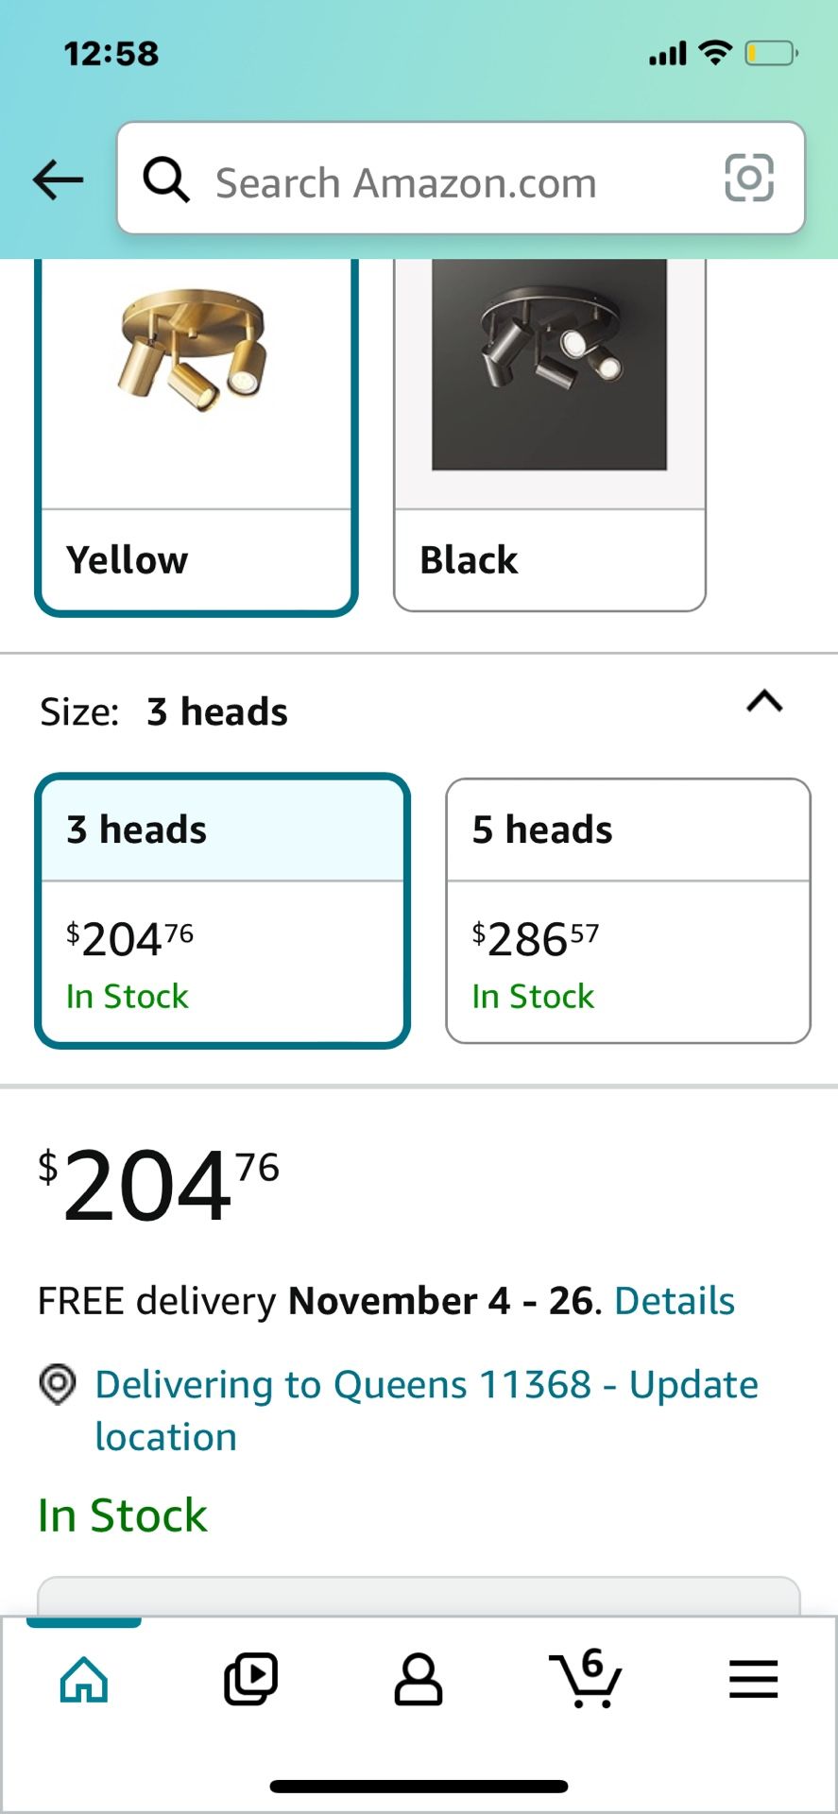Open the Inspire video feed icon
This screenshot has height=1814, width=838.
coord(250,1679)
